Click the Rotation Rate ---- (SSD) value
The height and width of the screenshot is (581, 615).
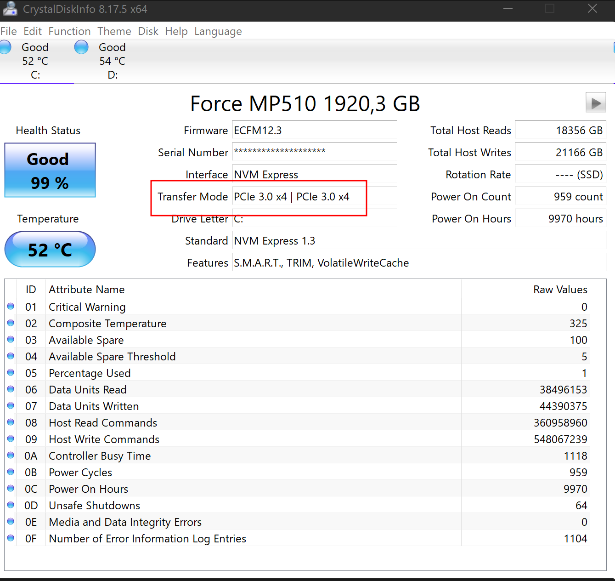pyautogui.click(x=560, y=175)
